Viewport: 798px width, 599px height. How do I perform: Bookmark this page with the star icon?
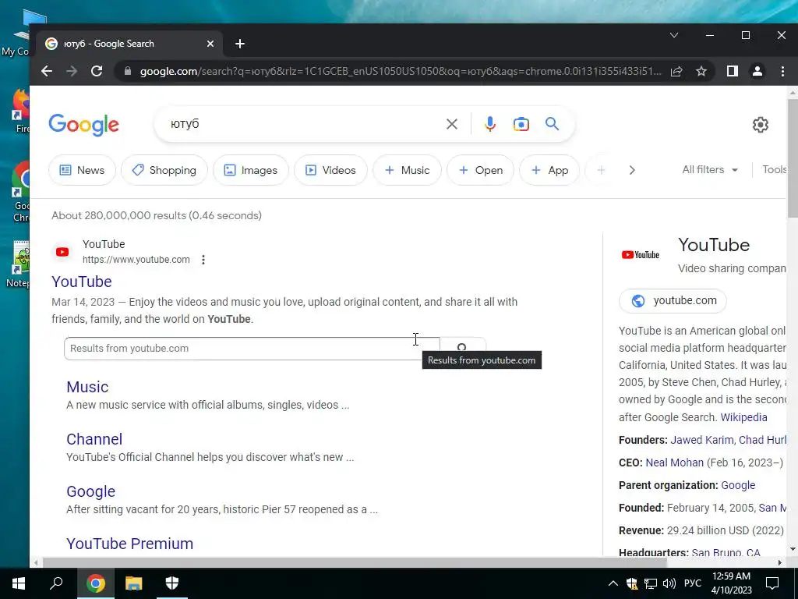point(701,71)
